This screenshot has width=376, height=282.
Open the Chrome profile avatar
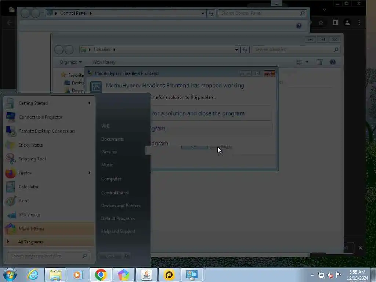pyautogui.click(x=347, y=22)
